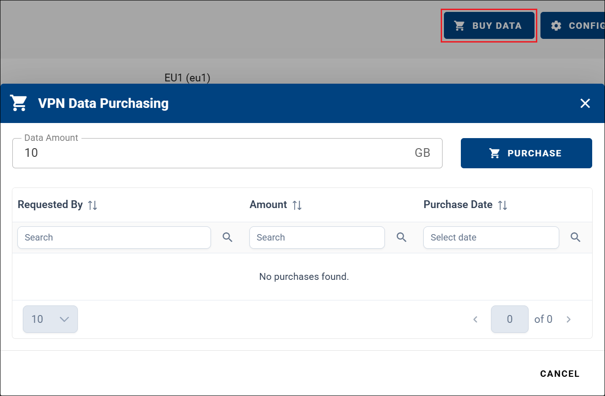Open the CONFIG button with gear icon
Screen dimensions: 605x396
click(x=573, y=26)
